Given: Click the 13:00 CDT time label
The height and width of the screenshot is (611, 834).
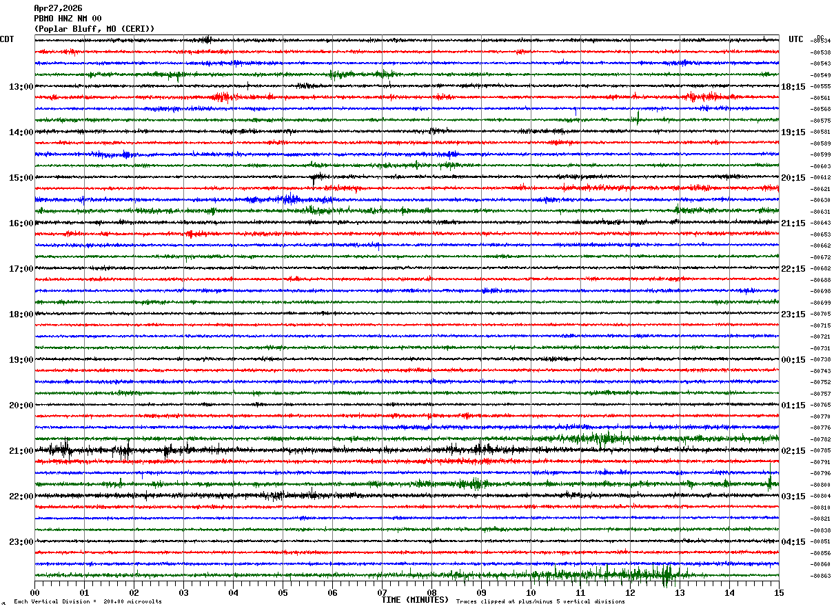Looking at the screenshot, I should click(21, 87).
